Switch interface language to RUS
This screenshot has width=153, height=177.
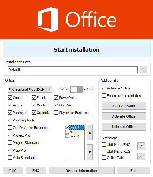click(13, 171)
